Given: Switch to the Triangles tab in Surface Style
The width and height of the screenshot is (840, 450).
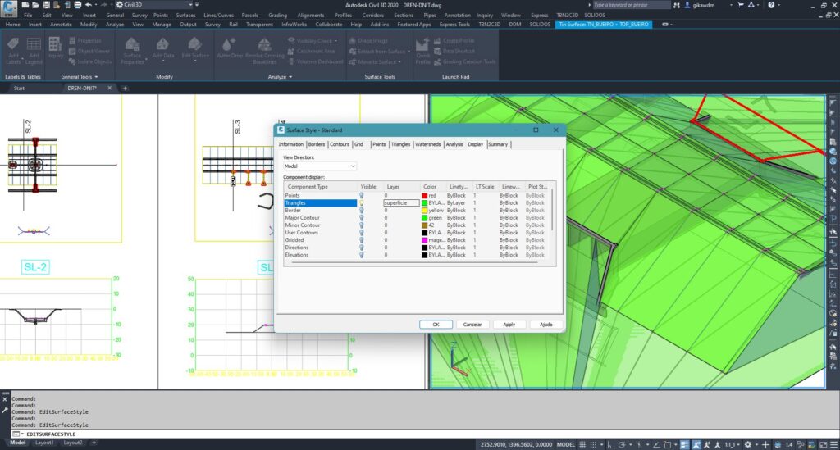Looking at the screenshot, I should [400, 144].
